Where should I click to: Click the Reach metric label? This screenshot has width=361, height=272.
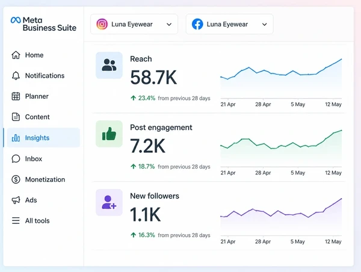coord(141,59)
